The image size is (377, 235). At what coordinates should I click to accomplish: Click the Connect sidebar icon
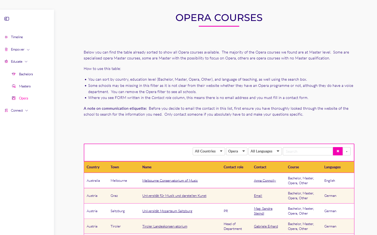(6, 111)
